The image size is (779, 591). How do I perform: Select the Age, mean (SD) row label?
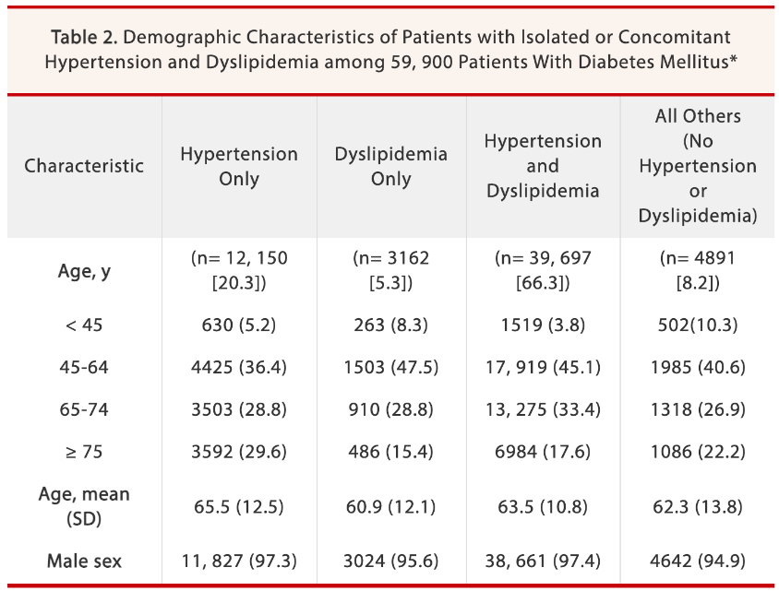pos(84,506)
